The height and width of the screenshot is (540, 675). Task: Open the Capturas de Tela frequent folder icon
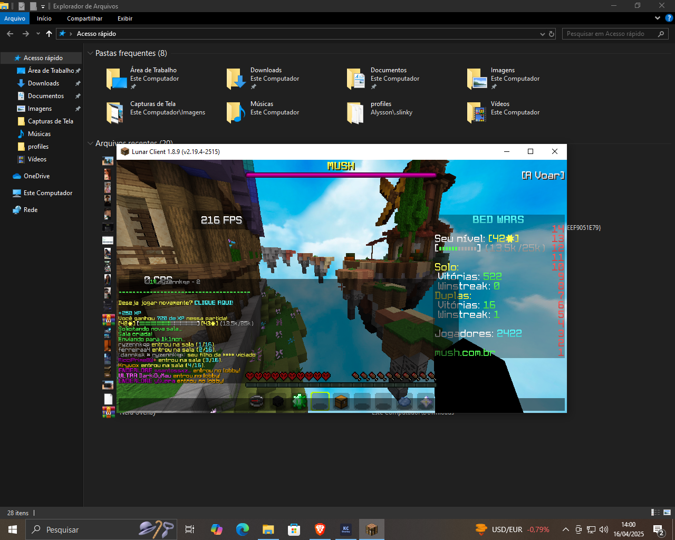[x=116, y=112]
